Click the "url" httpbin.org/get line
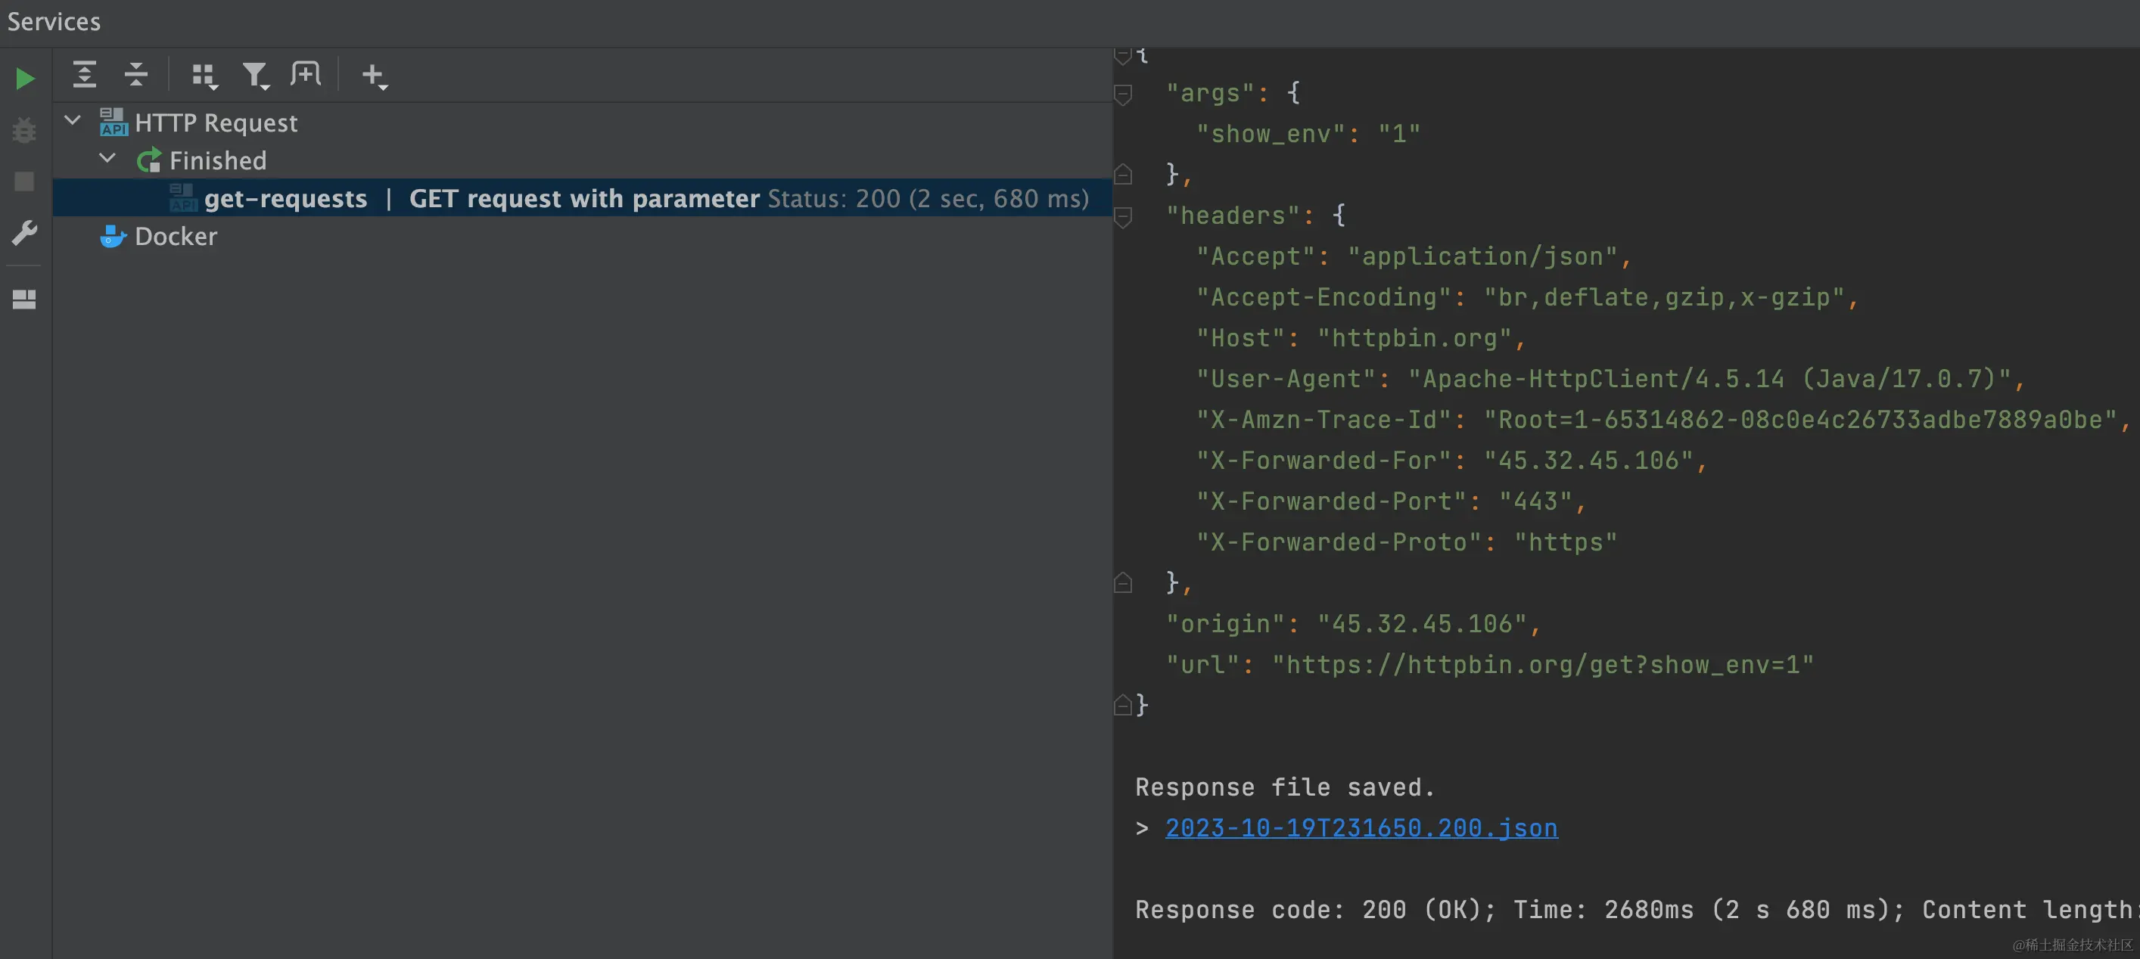Image resolution: width=2140 pixels, height=959 pixels. pyautogui.click(x=1489, y=664)
